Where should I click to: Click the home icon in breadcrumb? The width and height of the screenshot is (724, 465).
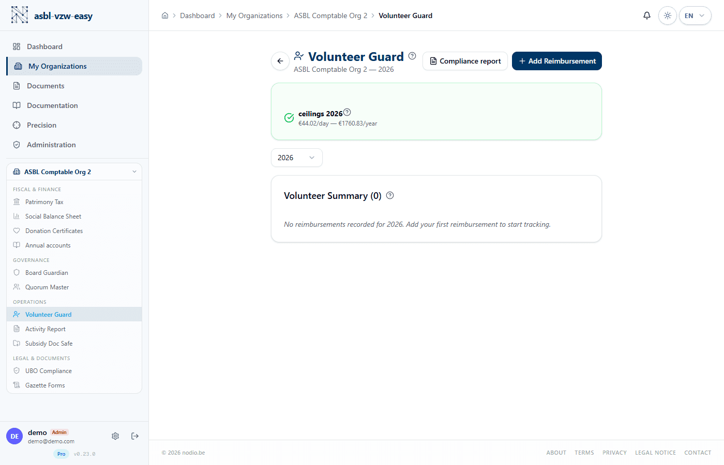(165, 16)
